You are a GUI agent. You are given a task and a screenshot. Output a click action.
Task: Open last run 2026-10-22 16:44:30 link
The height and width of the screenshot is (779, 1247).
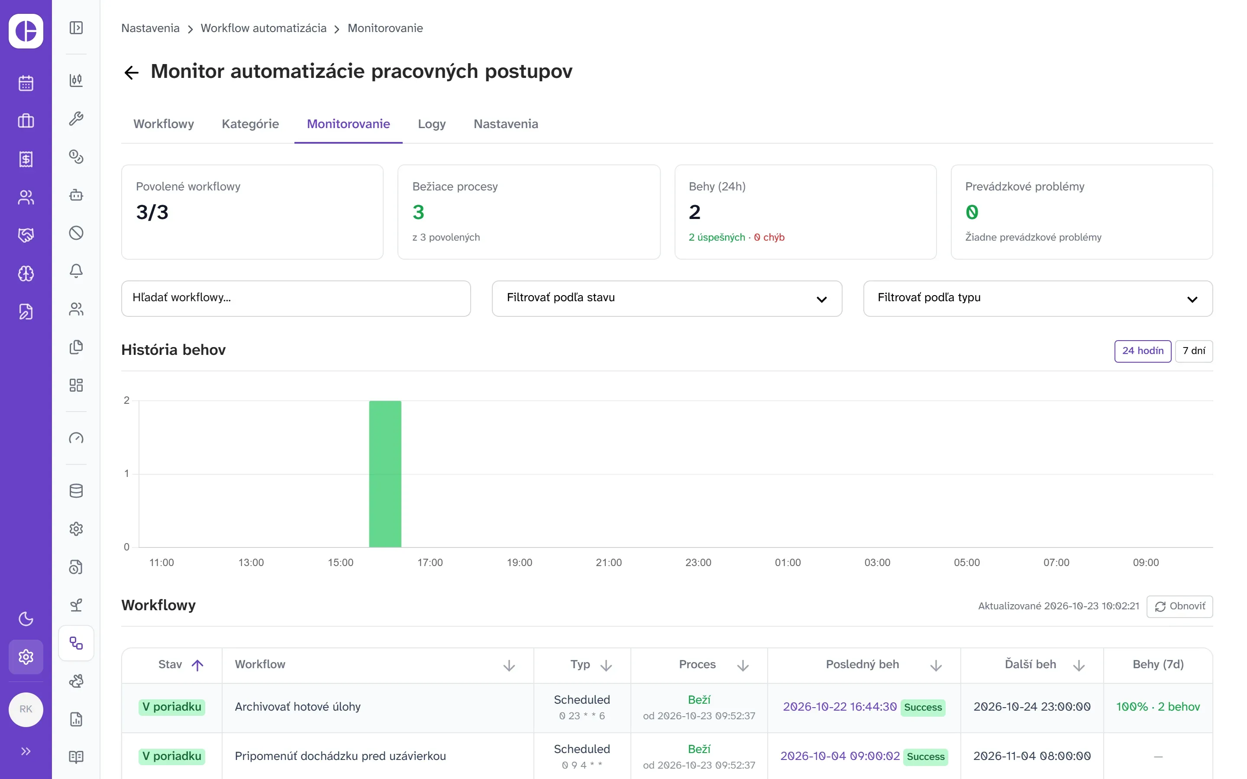[x=840, y=707]
